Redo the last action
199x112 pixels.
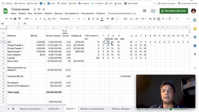click(x=11, y=19)
